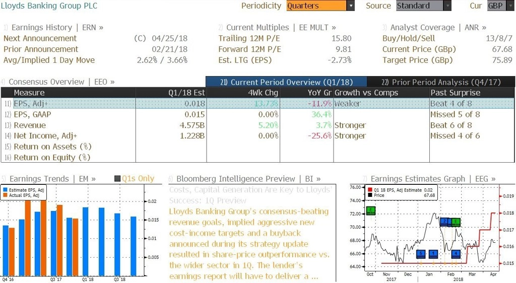516x283 pixels.
Task: Click the green E earnings marker in February
Action: [456, 222]
